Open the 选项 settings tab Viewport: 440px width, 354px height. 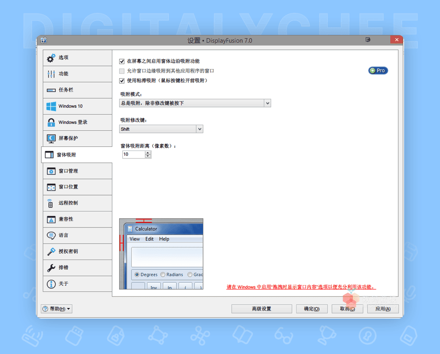77,58
